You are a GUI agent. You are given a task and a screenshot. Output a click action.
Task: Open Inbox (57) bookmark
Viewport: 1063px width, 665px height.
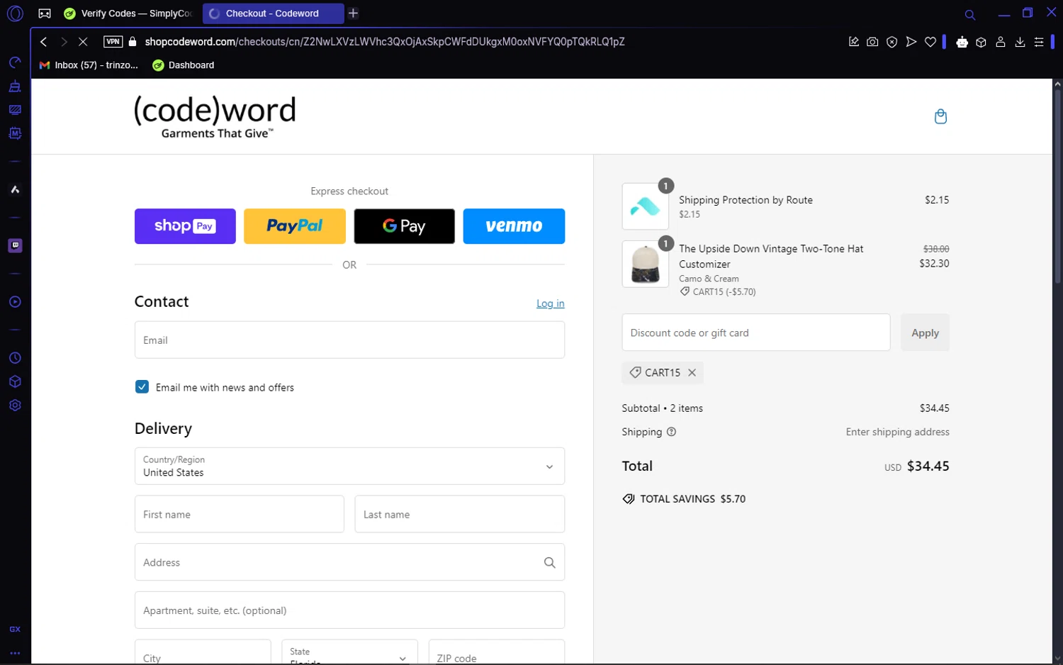pyautogui.click(x=89, y=65)
